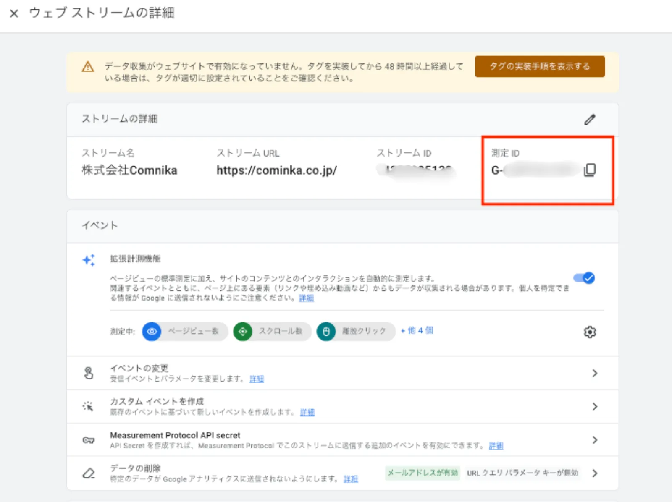The image size is (672, 502).
Task: Select the 離脱クリック chip label
Action: 364,331
